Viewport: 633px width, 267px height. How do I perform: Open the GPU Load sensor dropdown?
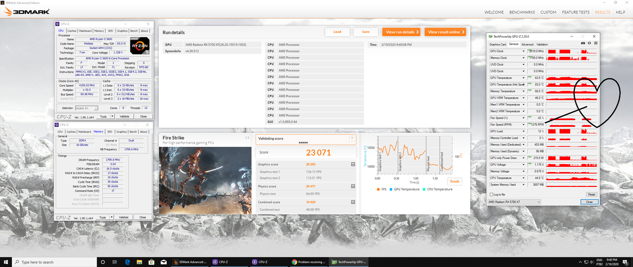pos(524,131)
